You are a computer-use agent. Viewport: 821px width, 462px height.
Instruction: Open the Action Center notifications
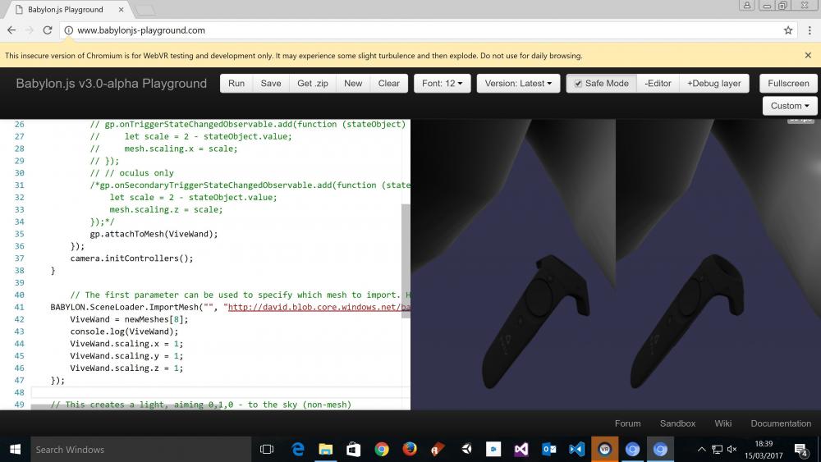(800, 450)
